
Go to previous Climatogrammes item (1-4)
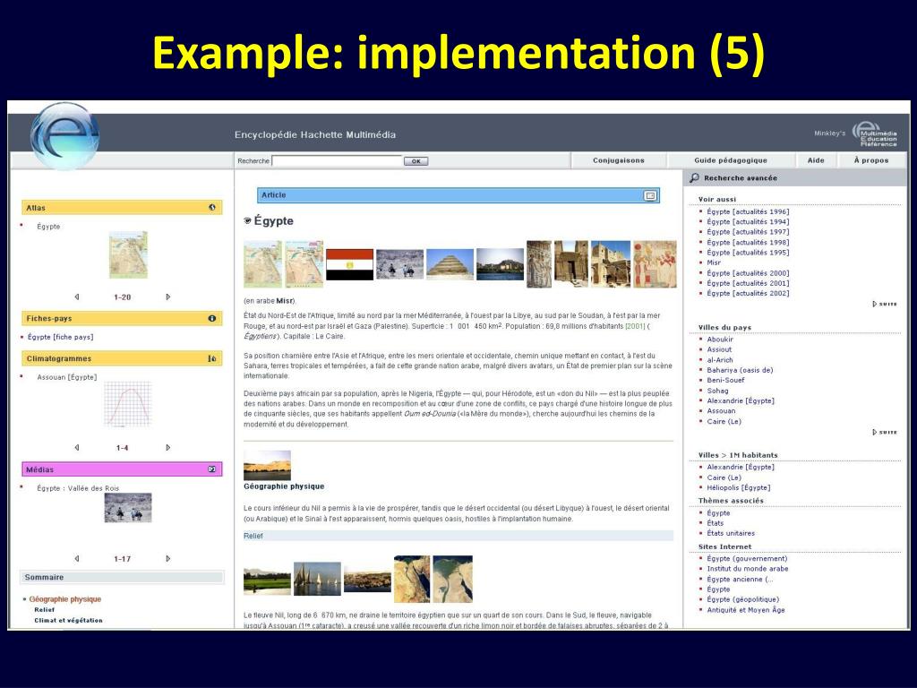tap(77, 448)
